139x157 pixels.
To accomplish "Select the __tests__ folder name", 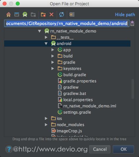I will 65,37.
